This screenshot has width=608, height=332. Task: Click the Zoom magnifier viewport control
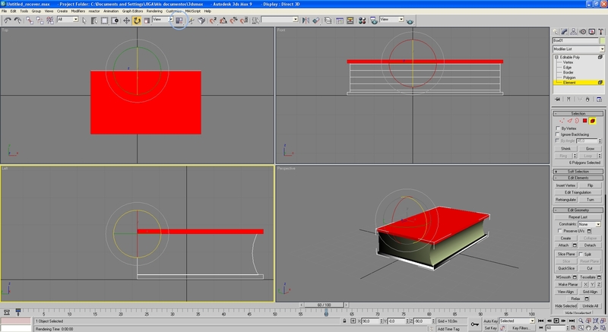[x=581, y=321]
